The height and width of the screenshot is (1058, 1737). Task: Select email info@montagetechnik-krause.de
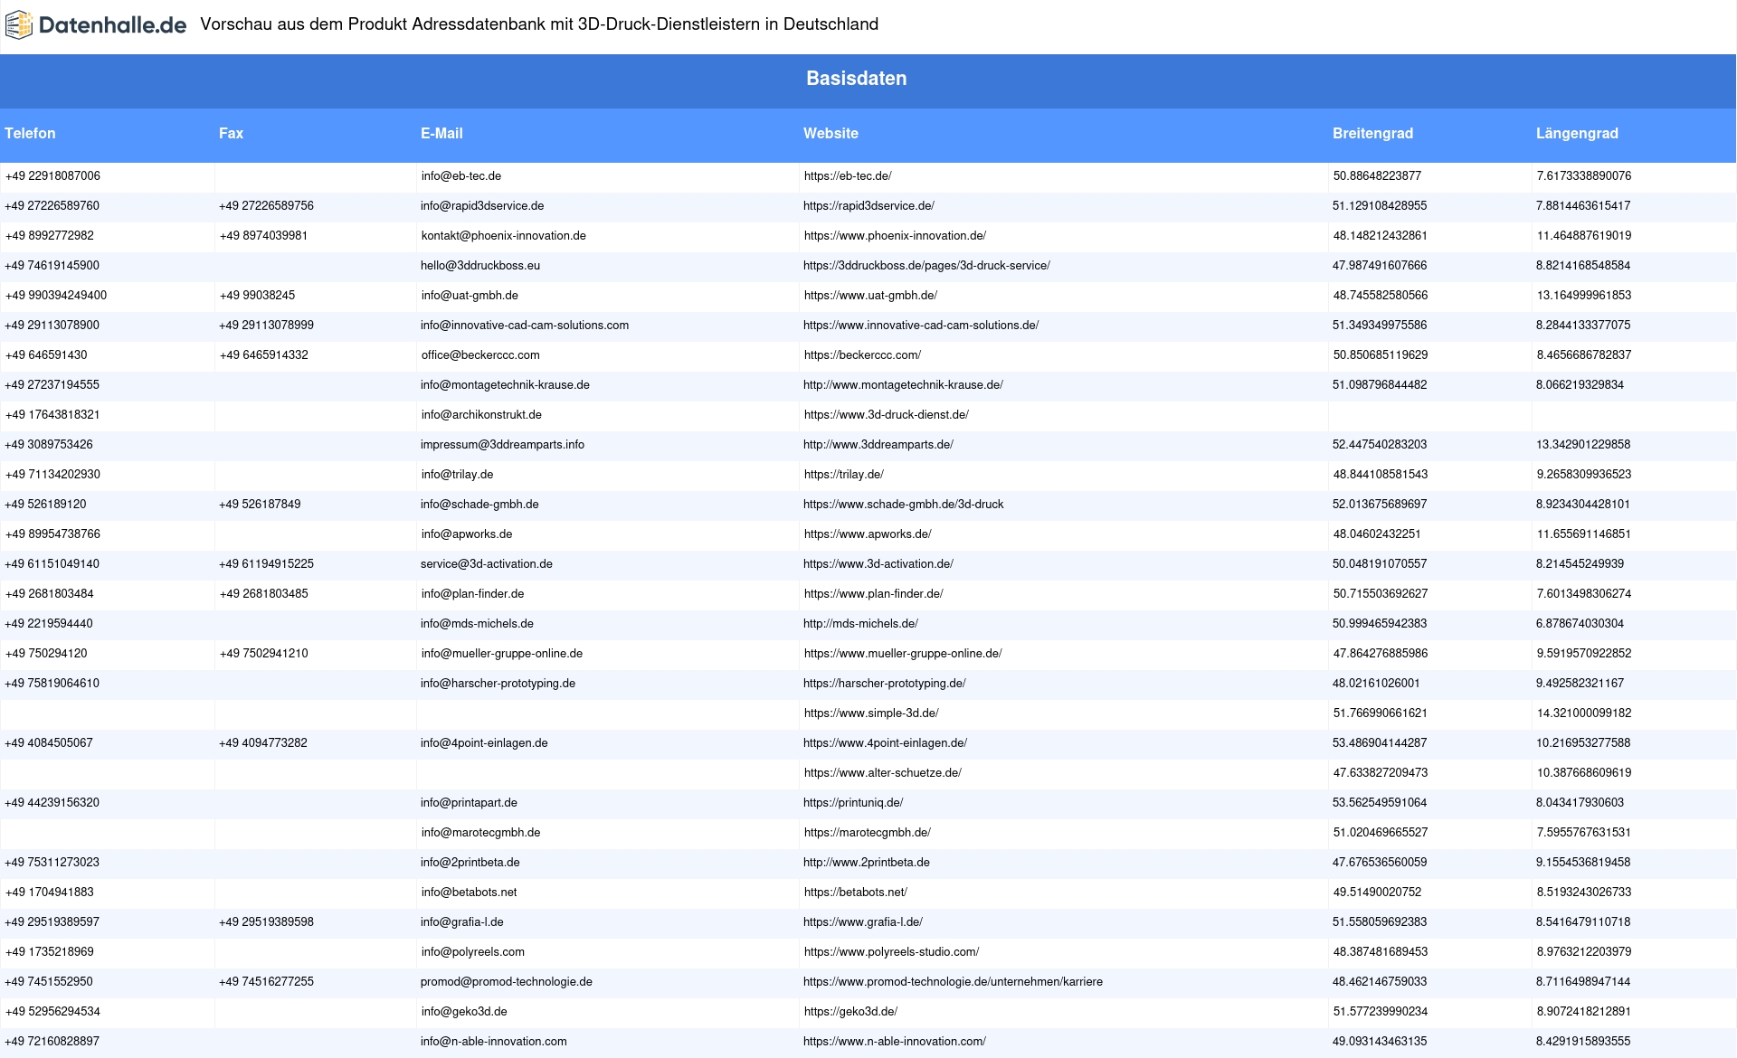pos(505,385)
